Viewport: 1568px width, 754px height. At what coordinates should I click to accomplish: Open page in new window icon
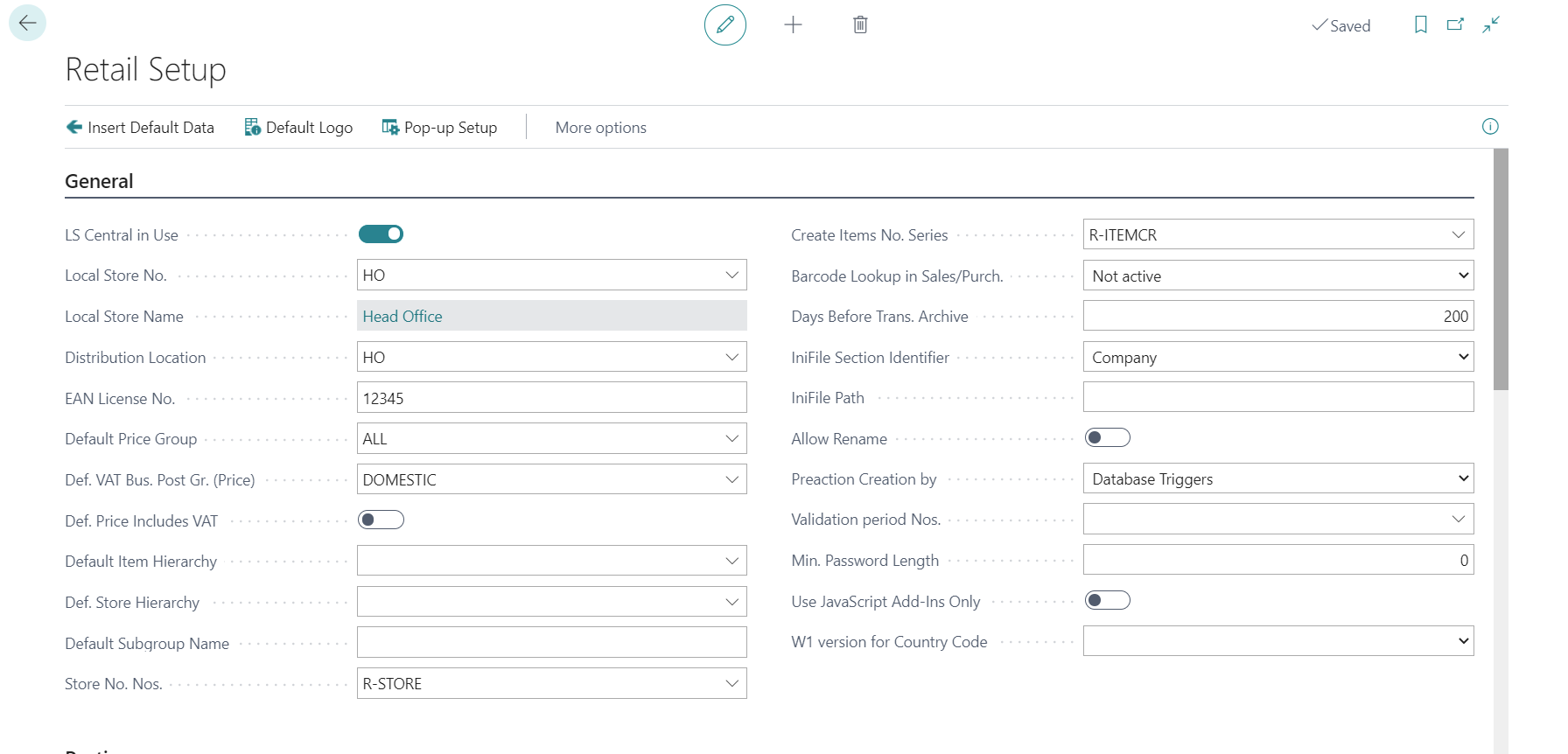click(x=1455, y=24)
